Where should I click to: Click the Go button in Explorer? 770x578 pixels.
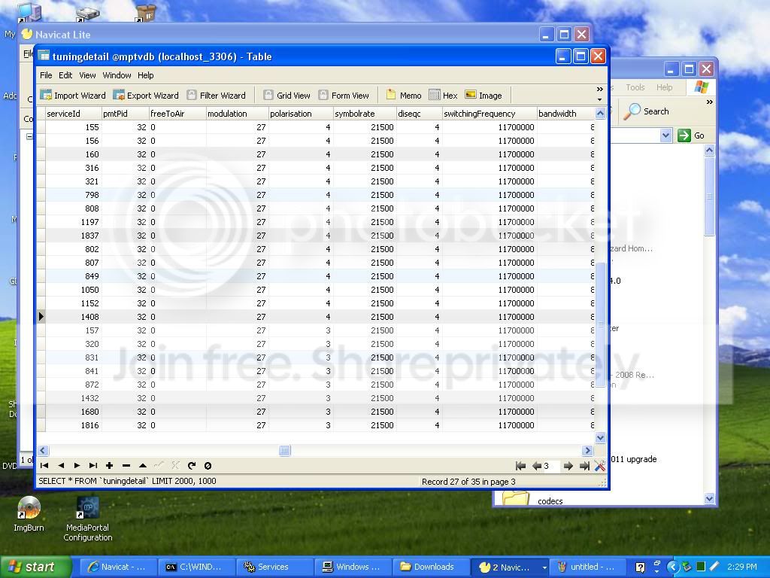click(x=692, y=135)
